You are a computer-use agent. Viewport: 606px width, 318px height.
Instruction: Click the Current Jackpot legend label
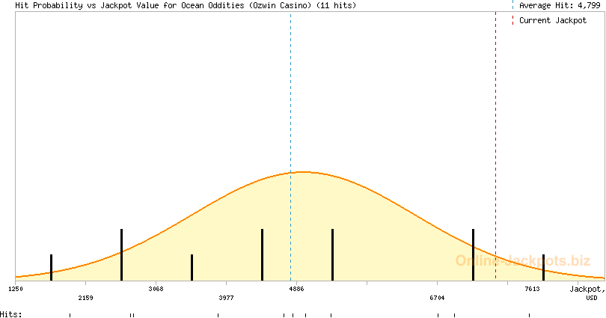pyautogui.click(x=553, y=20)
